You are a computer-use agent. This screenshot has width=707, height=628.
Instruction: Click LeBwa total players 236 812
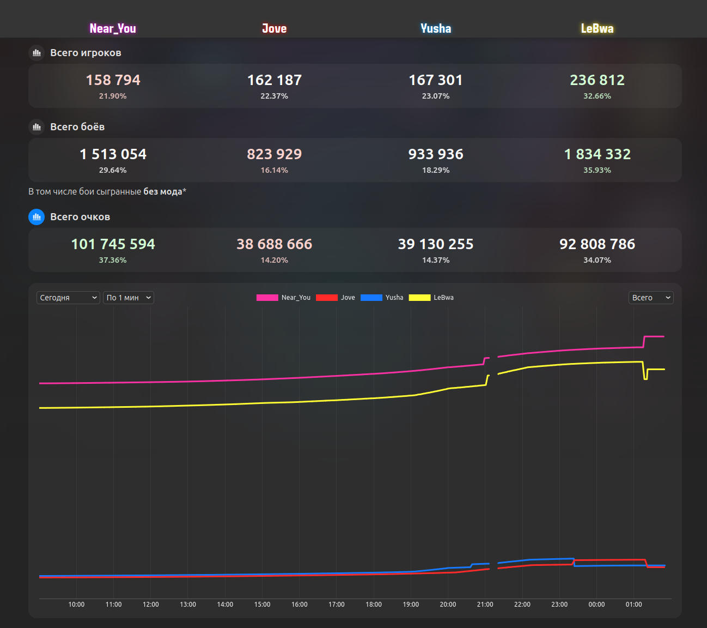pyautogui.click(x=597, y=80)
